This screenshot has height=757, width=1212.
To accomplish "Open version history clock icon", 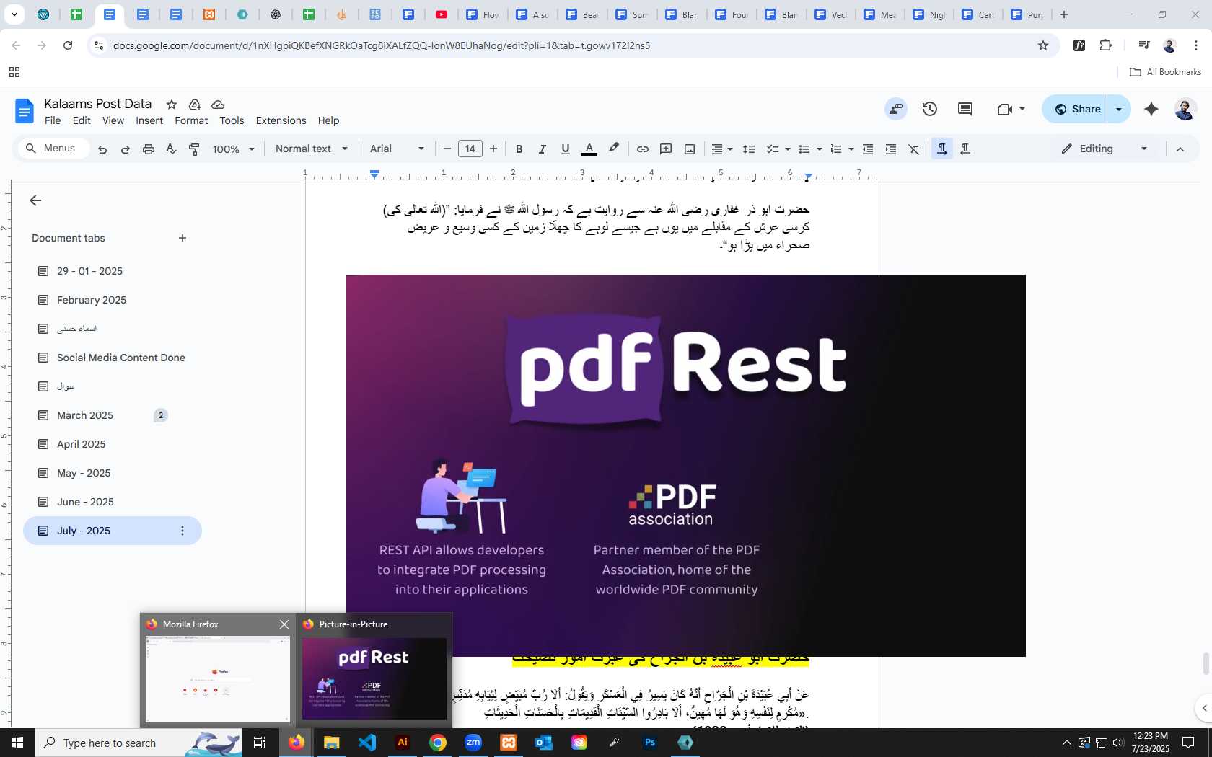I will (930, 109).
